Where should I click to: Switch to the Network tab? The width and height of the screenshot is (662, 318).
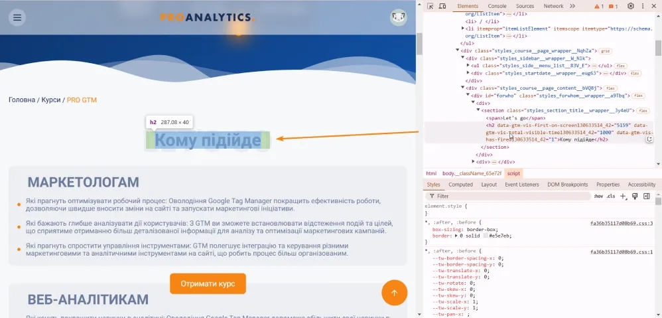(x=553, y=6)
